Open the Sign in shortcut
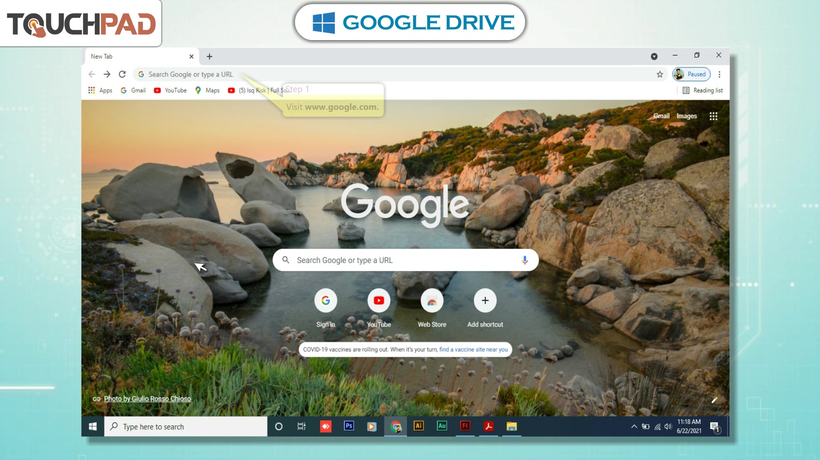The image size is (820, 460). (x=325, y=307)
